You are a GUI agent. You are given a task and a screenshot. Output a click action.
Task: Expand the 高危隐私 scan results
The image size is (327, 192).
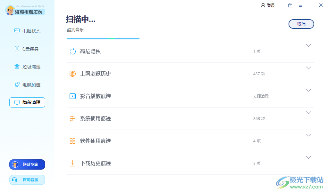pyautogui.click(x=308, y=45)
